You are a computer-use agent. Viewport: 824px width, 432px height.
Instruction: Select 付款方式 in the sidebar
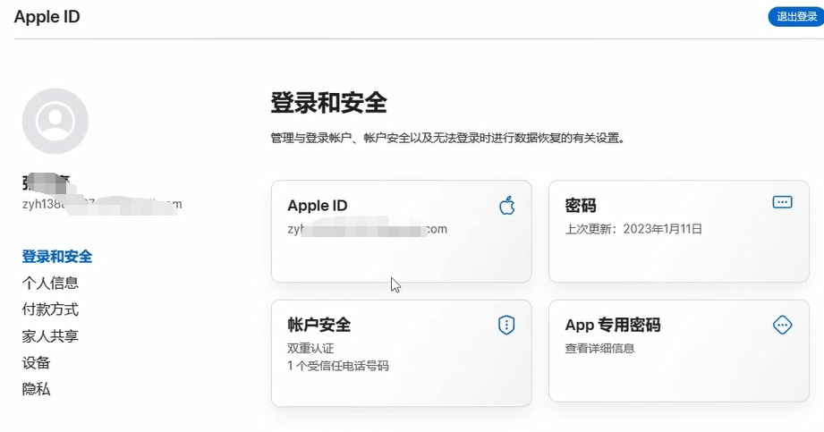click(50, 309)
